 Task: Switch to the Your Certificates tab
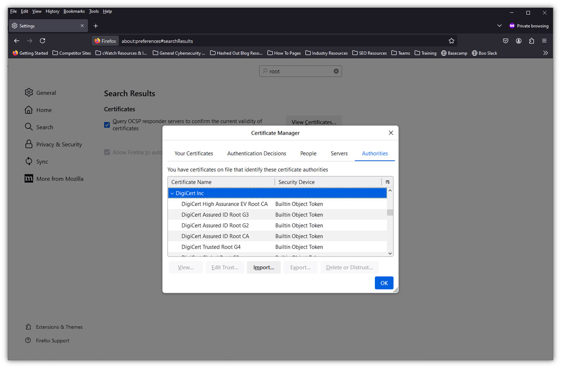193,153
